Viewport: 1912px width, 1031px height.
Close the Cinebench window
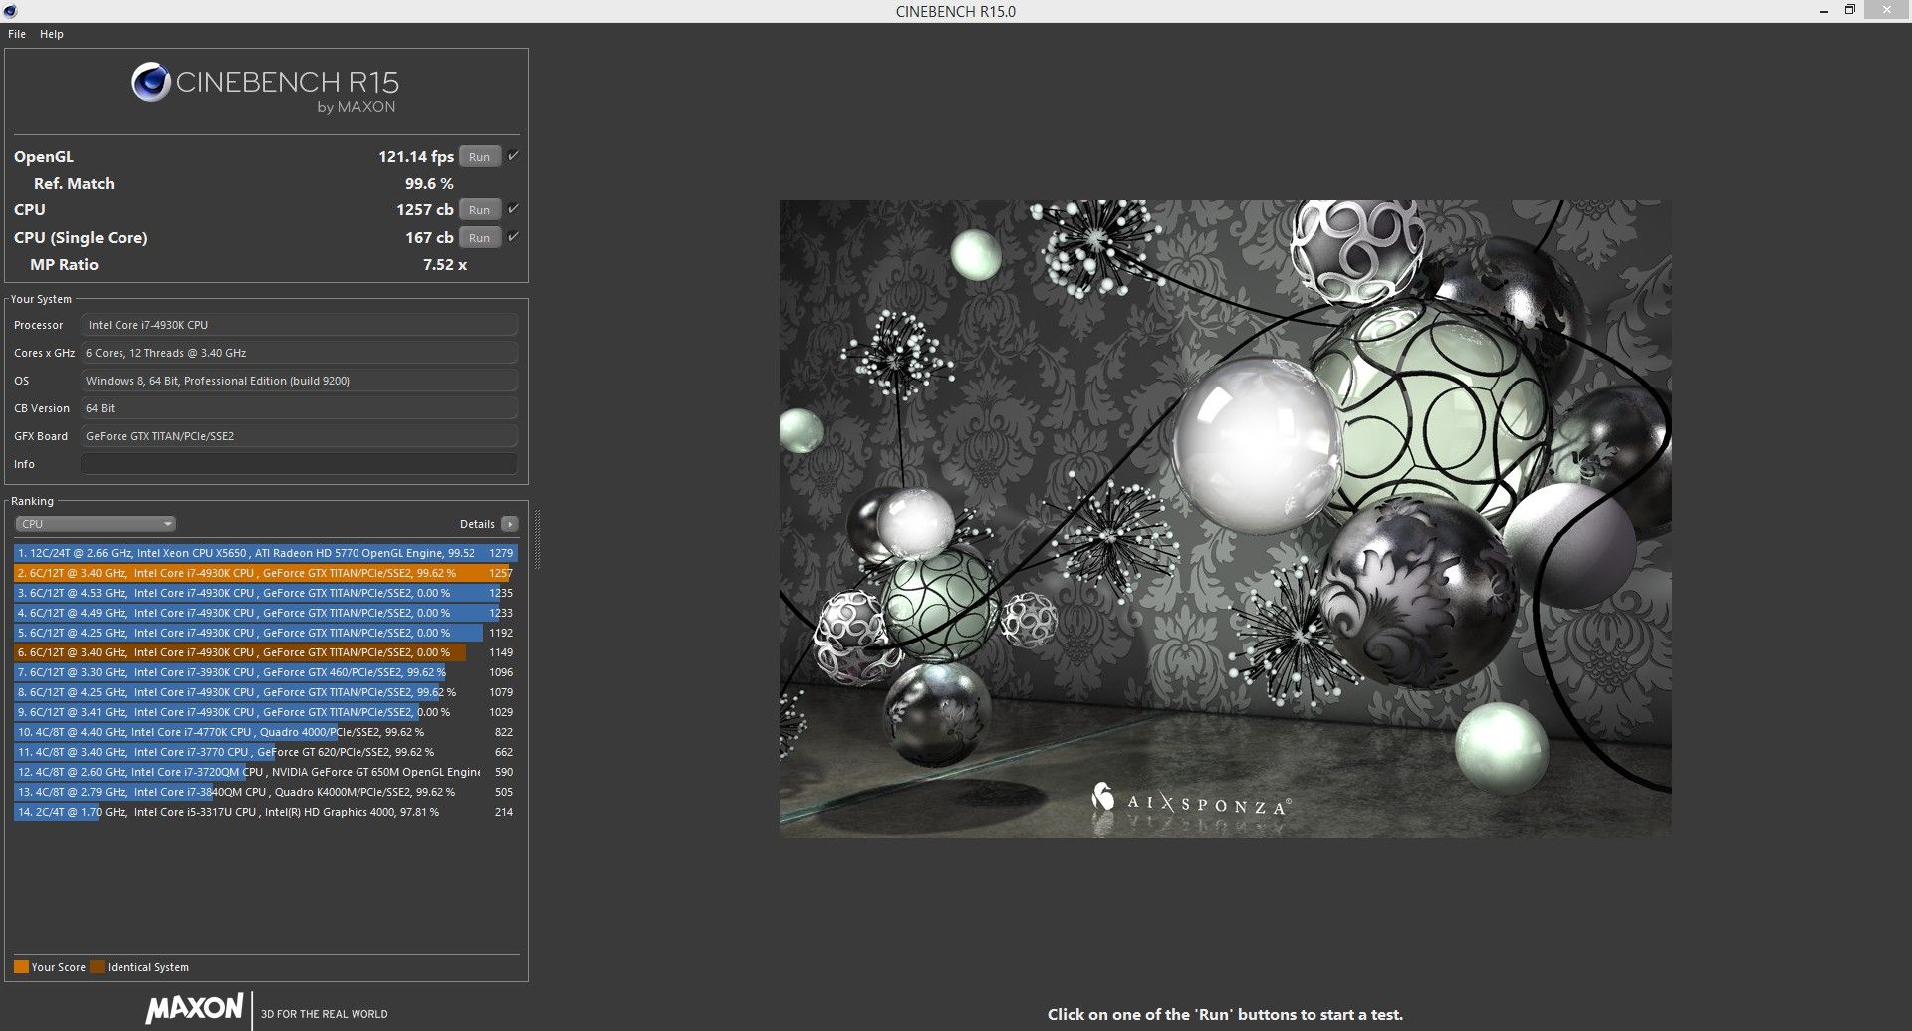pos(1887,10)
